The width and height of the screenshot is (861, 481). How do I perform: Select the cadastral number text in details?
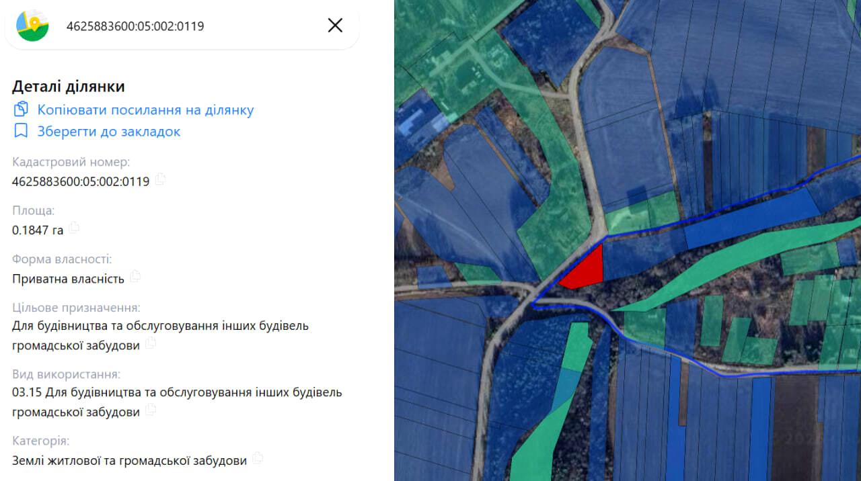click(x=81, y=181)
